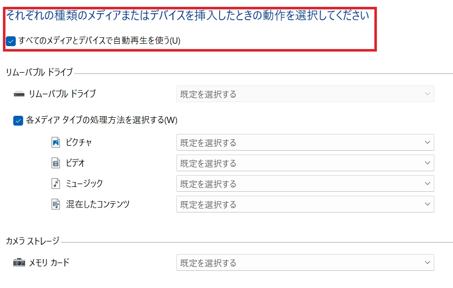Uncheck すべてのメディアとデバイスで自動再生を使う checkbox
Viewport: 453px width, 288px height.
pos(11,41)
